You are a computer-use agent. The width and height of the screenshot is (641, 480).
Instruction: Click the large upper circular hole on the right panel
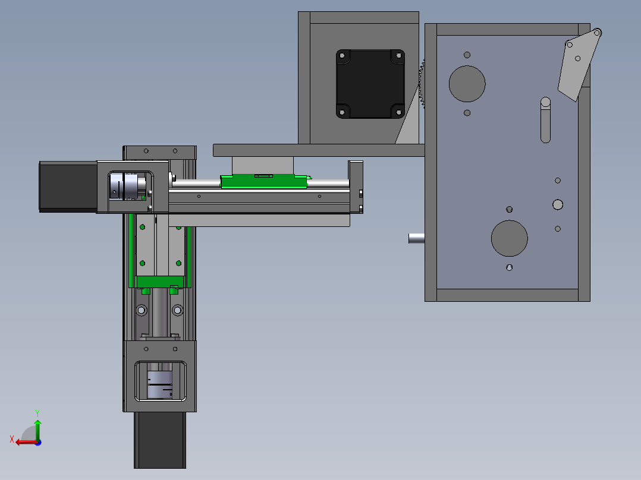(x=467, y=84)
